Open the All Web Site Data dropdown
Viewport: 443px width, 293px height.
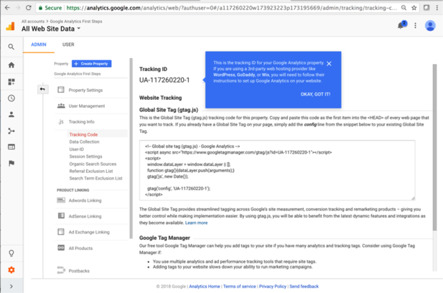[x=51, y=29]
